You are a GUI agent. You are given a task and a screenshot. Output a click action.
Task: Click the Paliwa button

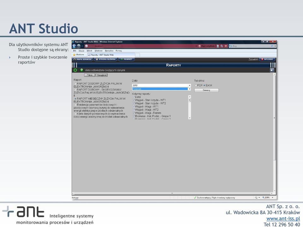click(90, 75)
